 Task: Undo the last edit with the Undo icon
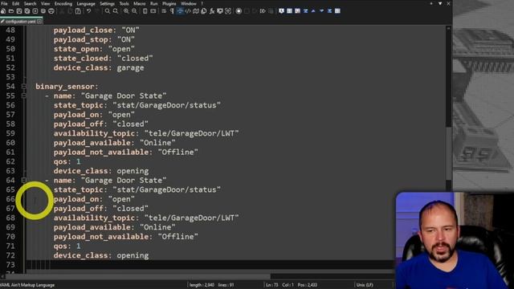88,11
